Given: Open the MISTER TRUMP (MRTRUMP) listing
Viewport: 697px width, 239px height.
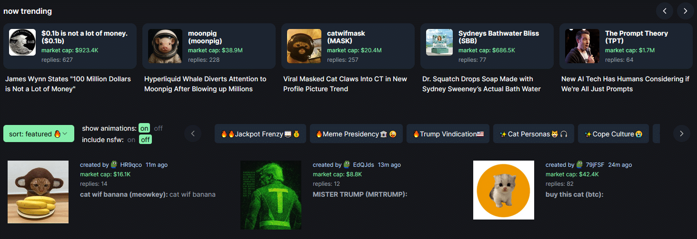Looking at the screenshot, I should pos(360,194).
